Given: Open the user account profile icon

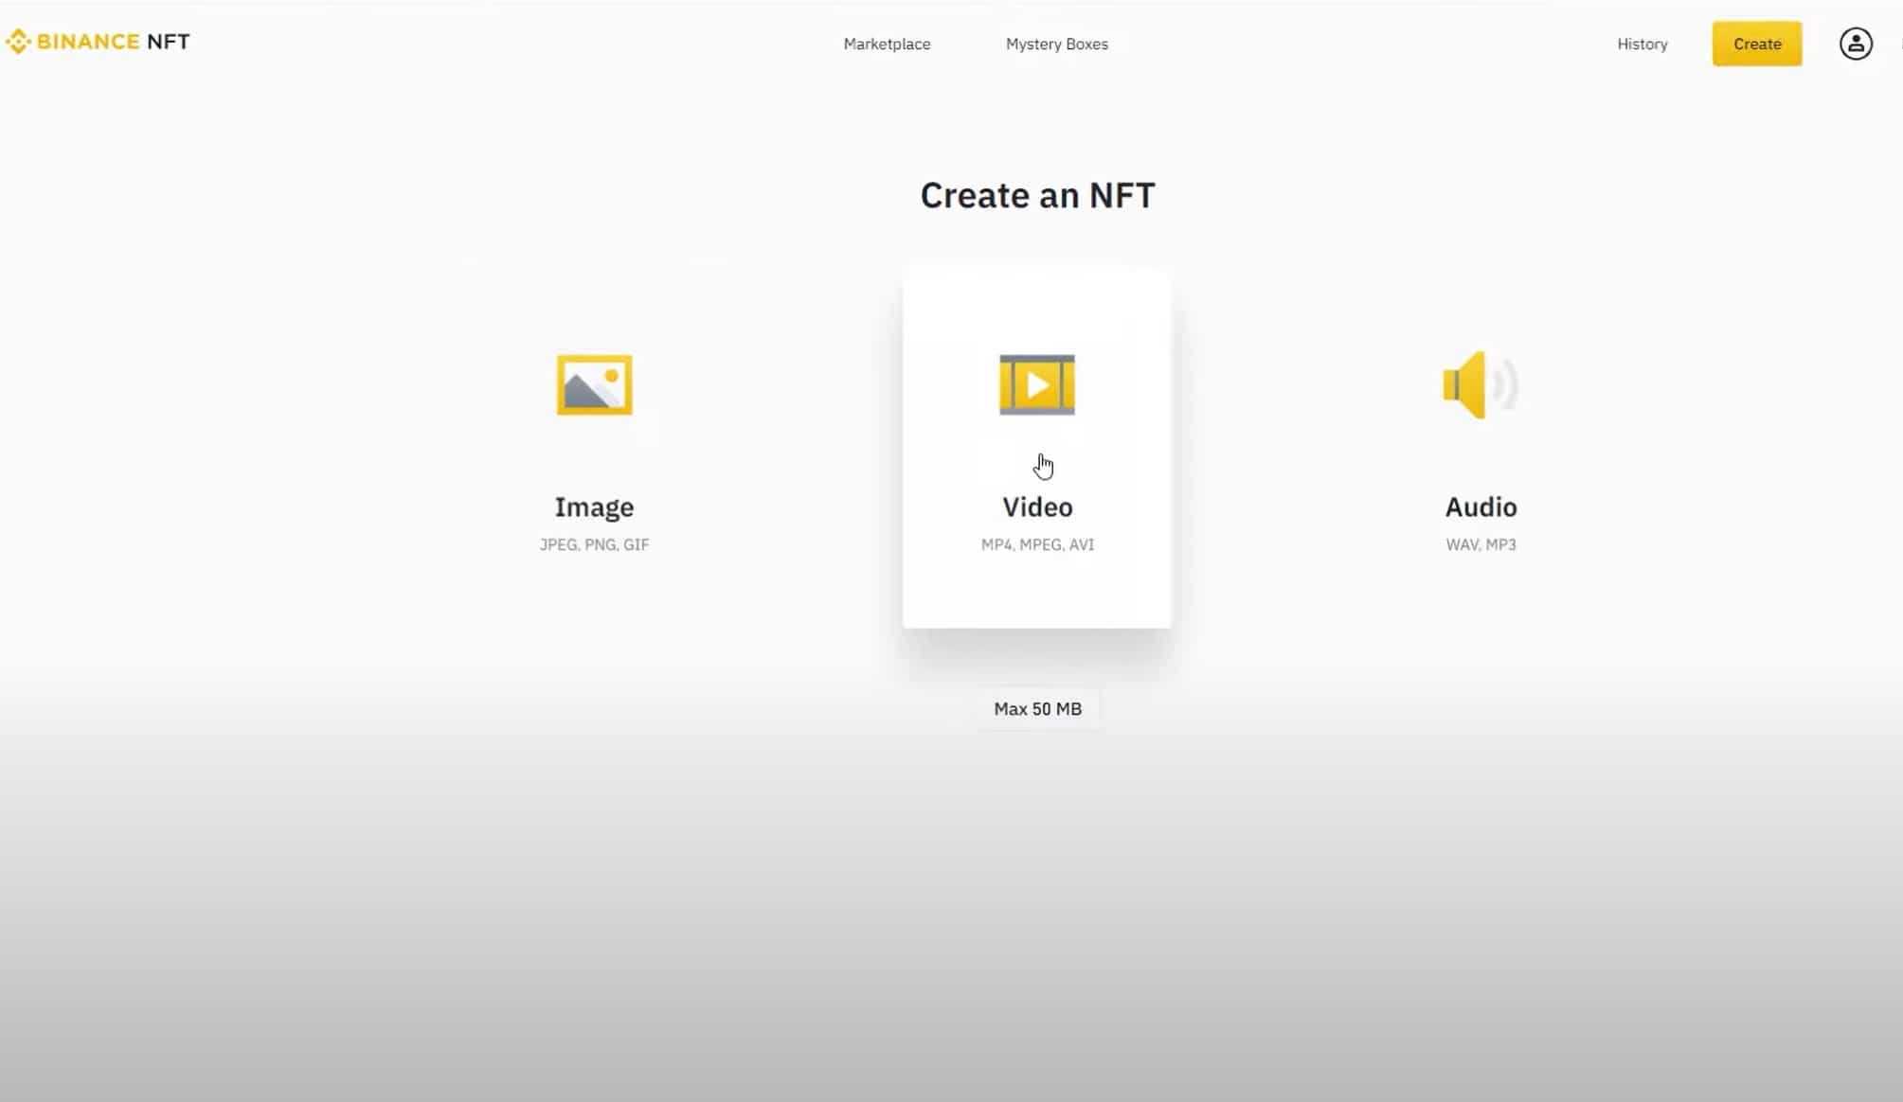Looking at the screenshot, I should pos(1855,44).
